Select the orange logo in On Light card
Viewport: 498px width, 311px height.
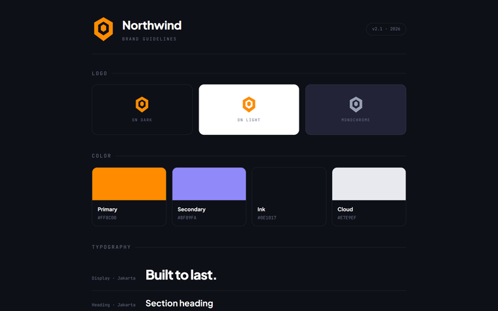[249, 104]
